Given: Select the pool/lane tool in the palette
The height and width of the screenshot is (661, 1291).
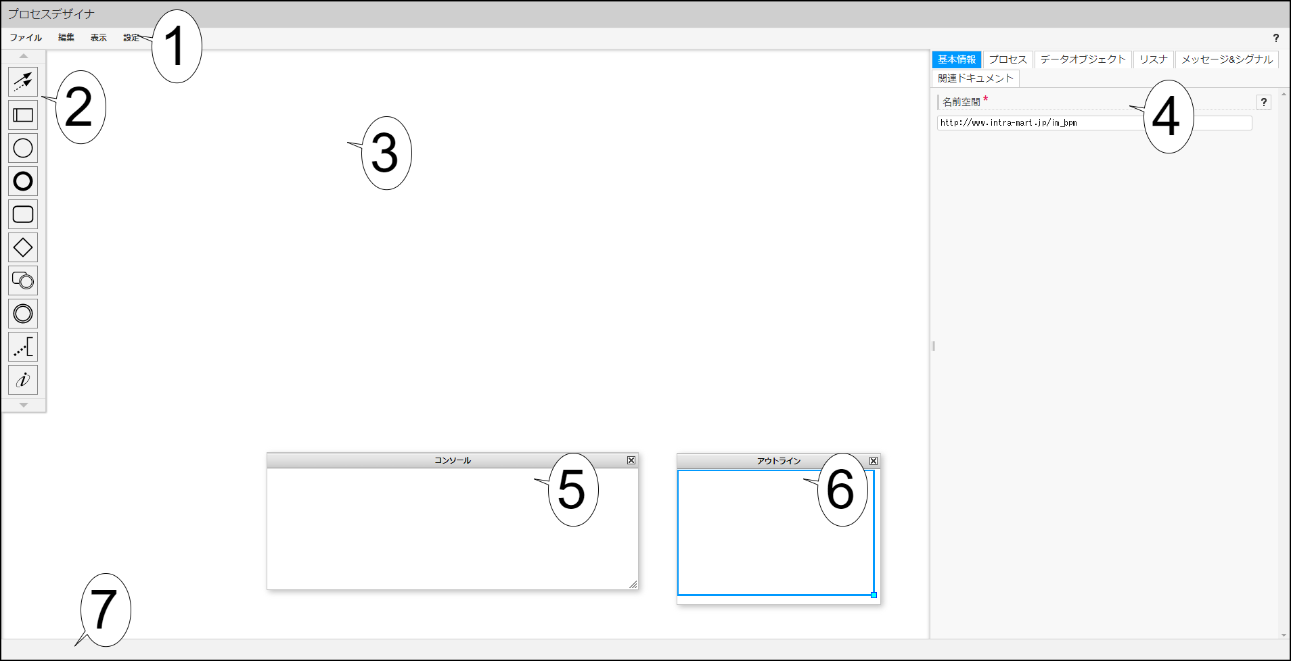Looking at the screenshot, I should click(23, 115).
